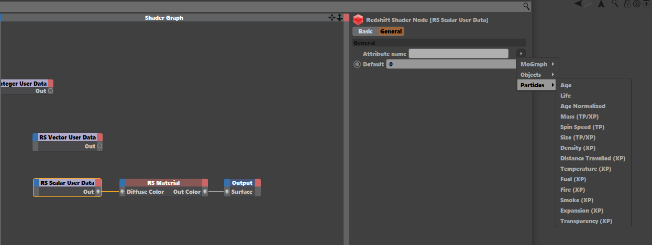This screenshot has height=245, width=652.
Task: Switch to the General tab
Action: pos(391,31)
